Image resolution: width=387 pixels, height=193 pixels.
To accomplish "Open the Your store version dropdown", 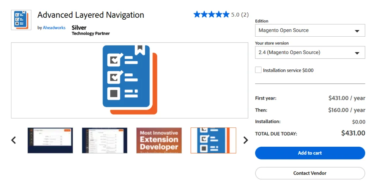I will [x=310, y=52].
